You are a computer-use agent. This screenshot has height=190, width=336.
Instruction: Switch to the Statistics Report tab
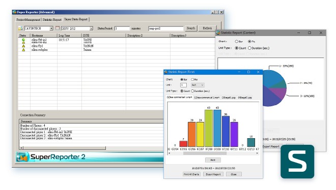pos(52,20)
